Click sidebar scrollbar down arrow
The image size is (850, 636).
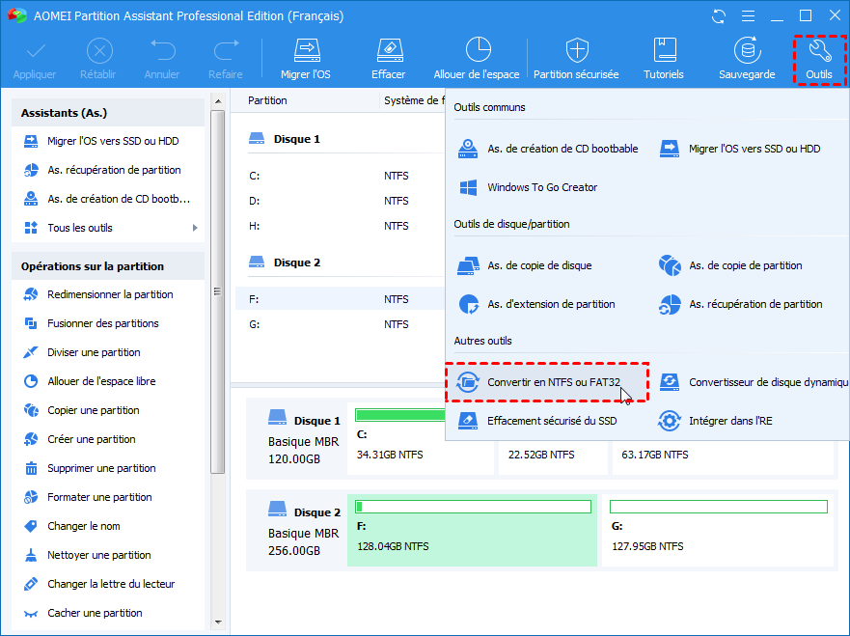click(x=218, y=622)
